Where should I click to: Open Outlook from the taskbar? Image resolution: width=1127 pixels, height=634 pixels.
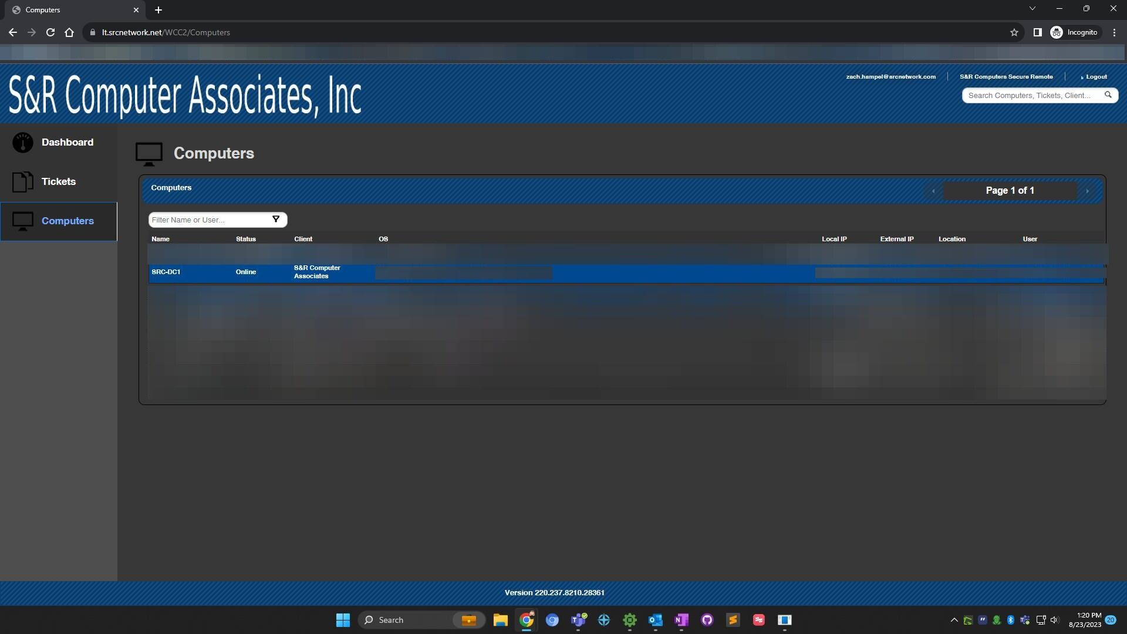pos(656,620)
